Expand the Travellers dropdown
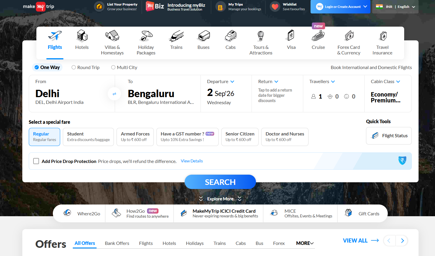The image size is (435, 256). [322, 82]
